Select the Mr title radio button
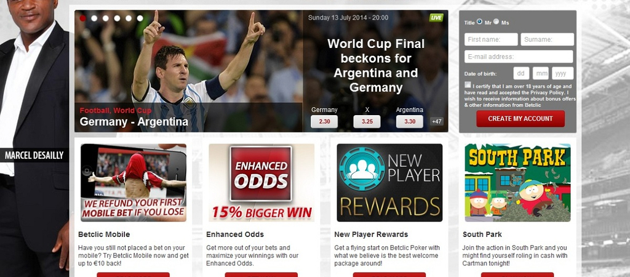This screenshot has height=277, width=630. (x=480, y=22)
